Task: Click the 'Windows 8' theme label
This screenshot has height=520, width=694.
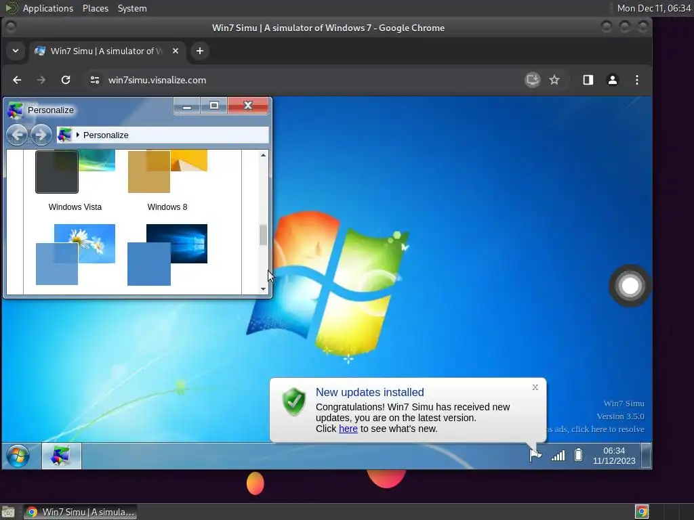Action: 167,207
